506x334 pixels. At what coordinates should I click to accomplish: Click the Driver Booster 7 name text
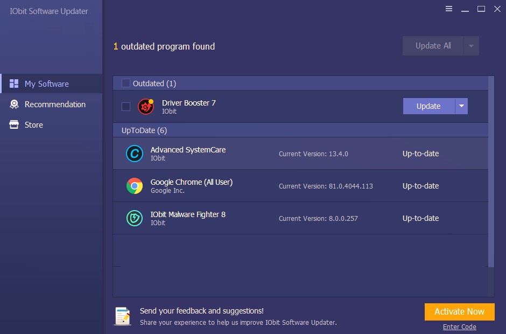tap(189, 103)
